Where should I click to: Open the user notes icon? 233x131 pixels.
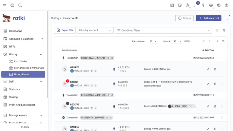pyautogui.click(x=180, y=5)
